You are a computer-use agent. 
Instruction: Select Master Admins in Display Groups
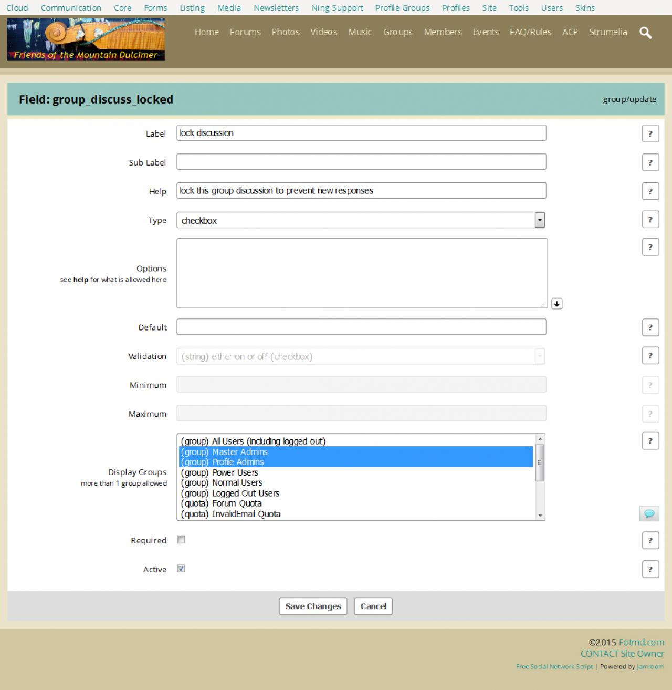click(x=356, y=452)
